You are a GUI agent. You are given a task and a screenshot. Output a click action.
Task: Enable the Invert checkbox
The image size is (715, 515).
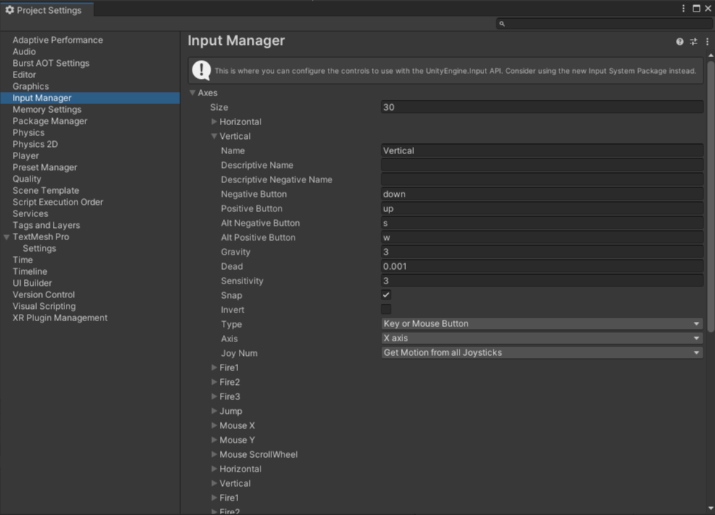386,310
